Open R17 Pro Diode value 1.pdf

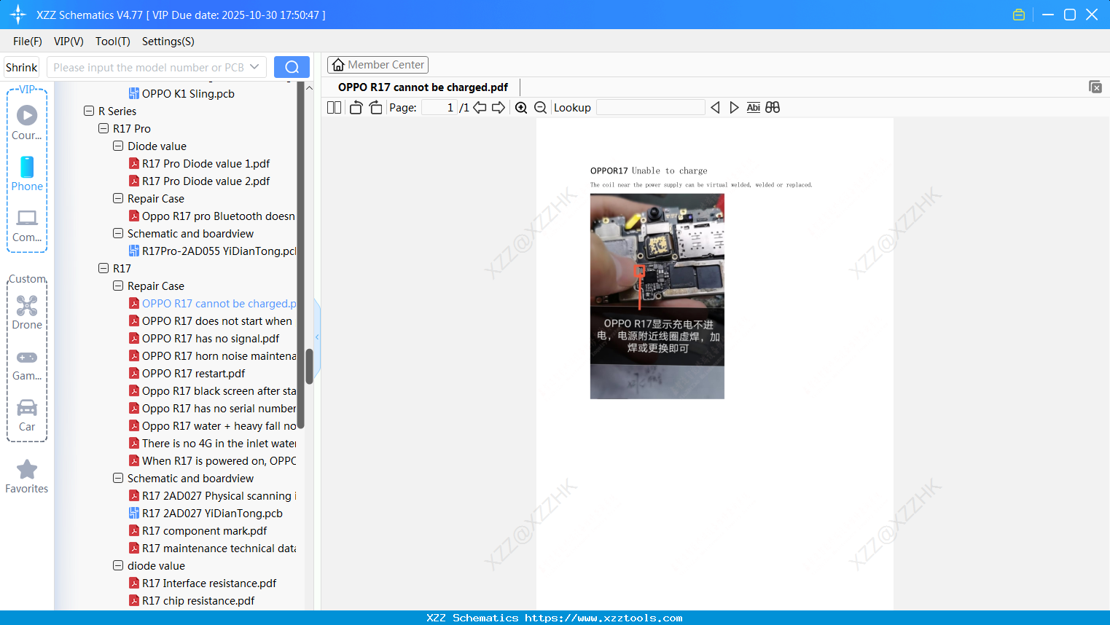coord(206,164)
